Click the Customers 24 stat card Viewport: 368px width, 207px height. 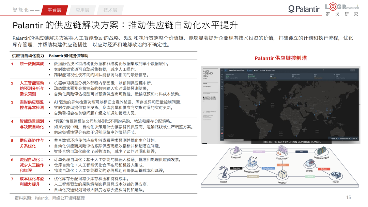tap(280, 76)
